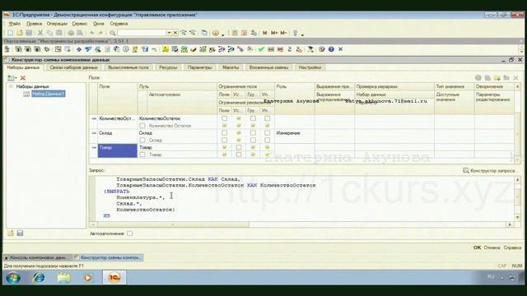Screen dimensions: 527x296
Task: Click the M+ memory add button
Action: (274, 33)
